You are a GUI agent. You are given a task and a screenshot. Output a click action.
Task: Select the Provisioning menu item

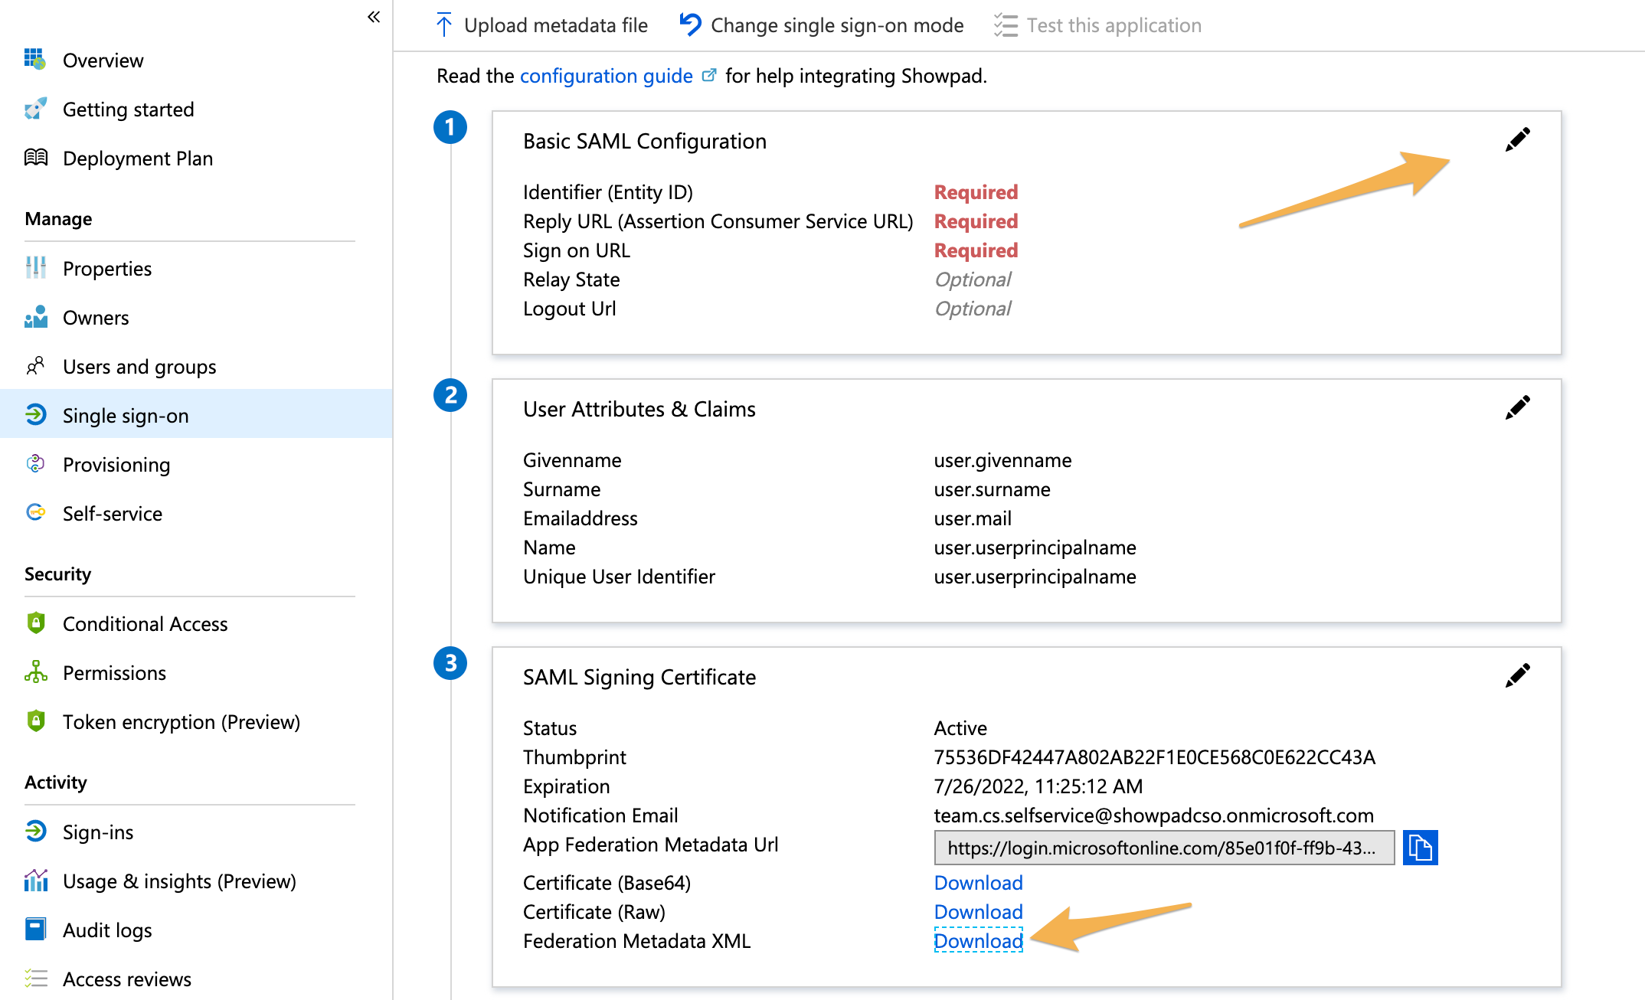pos(116,464)
